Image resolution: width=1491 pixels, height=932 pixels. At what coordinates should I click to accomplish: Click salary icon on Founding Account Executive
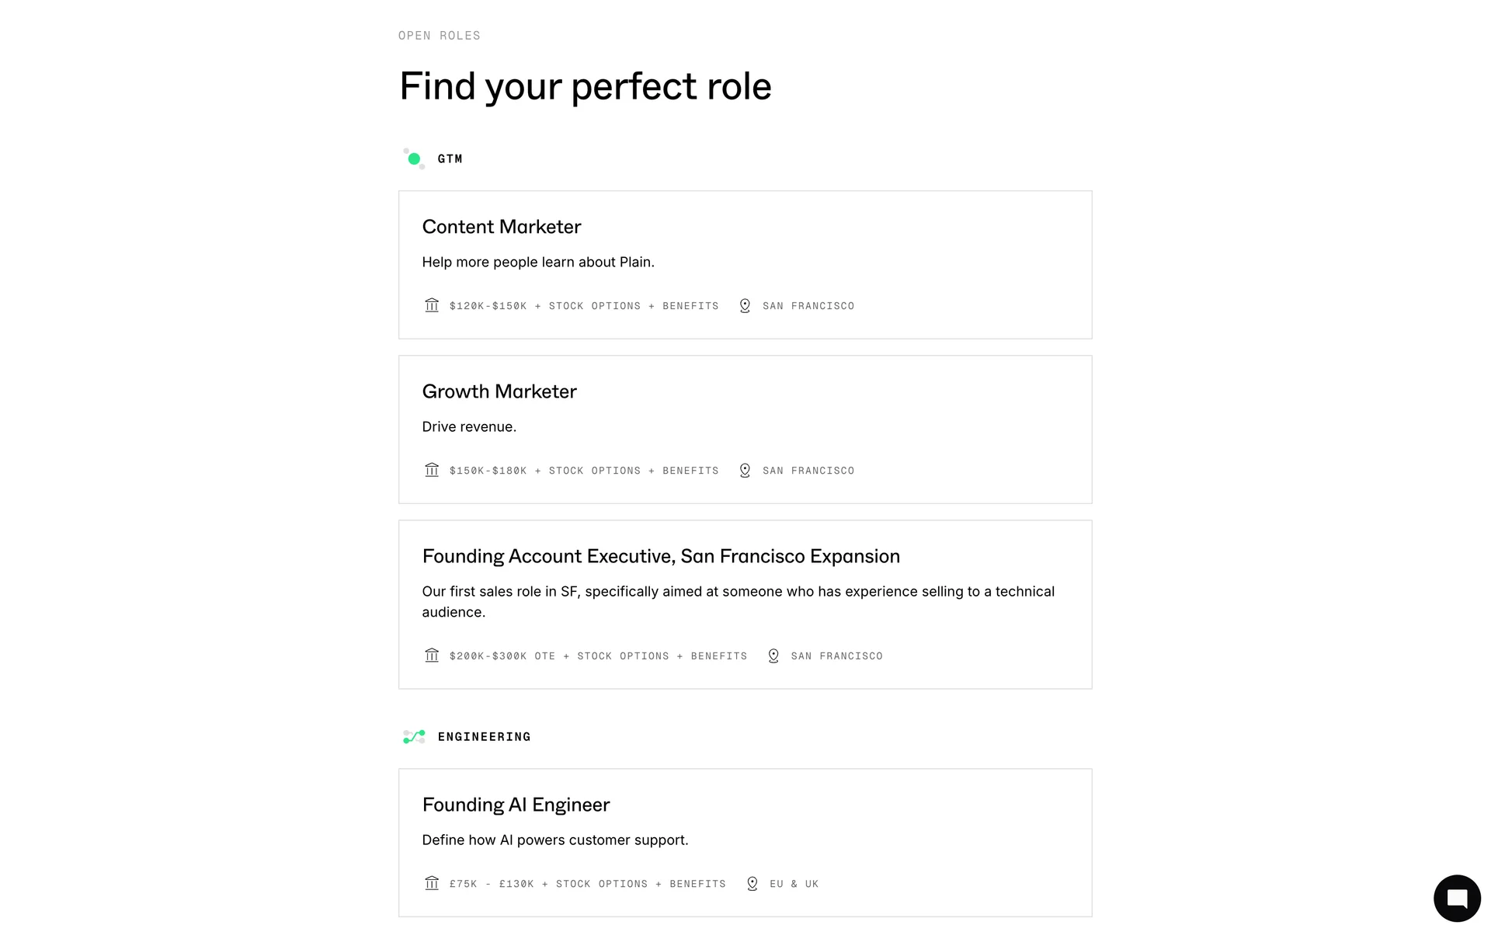click(432, 656)
